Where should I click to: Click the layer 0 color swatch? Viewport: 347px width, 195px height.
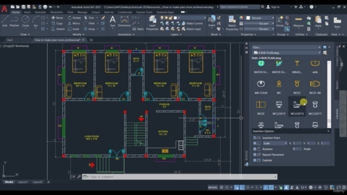point(175,18)
